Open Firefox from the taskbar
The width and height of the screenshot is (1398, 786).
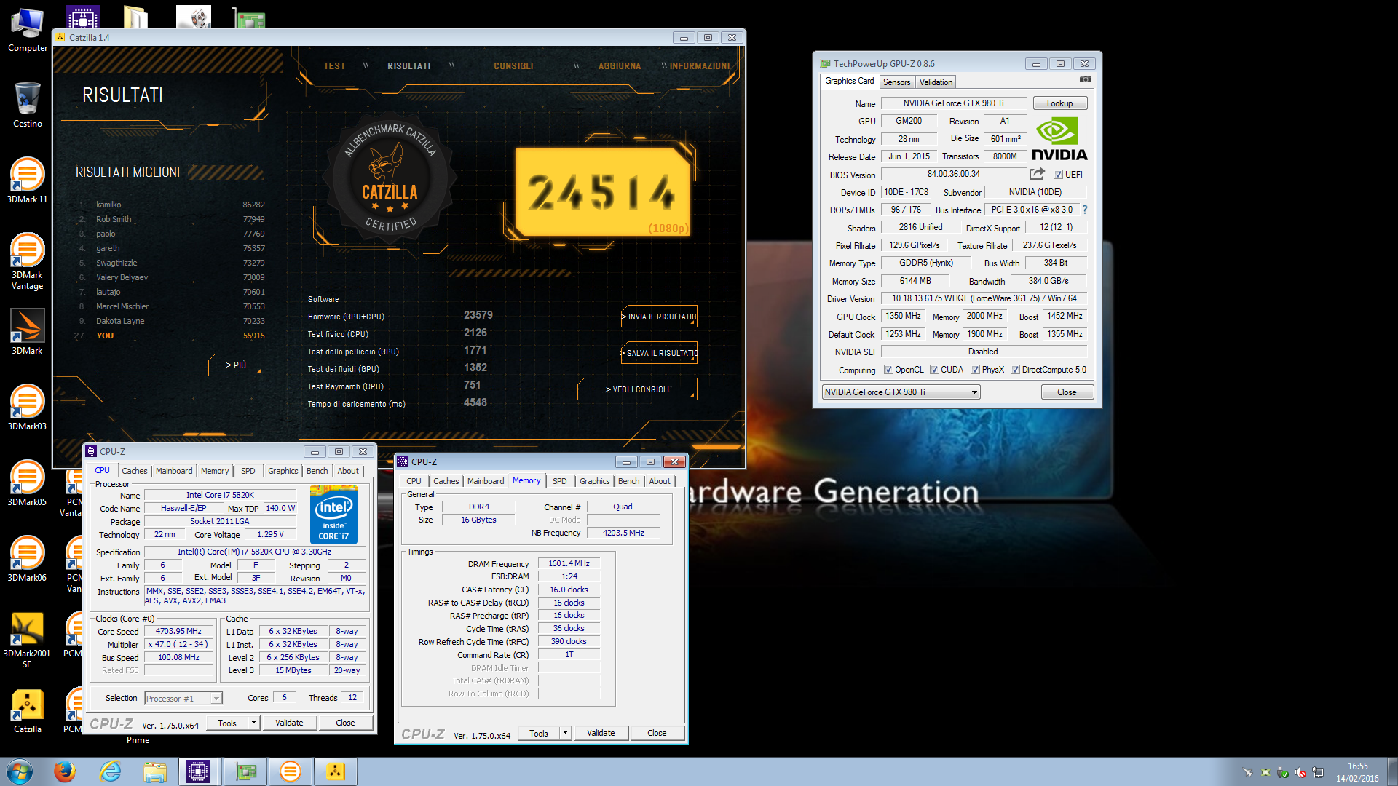pyautogui.click(x=65, y=771)
